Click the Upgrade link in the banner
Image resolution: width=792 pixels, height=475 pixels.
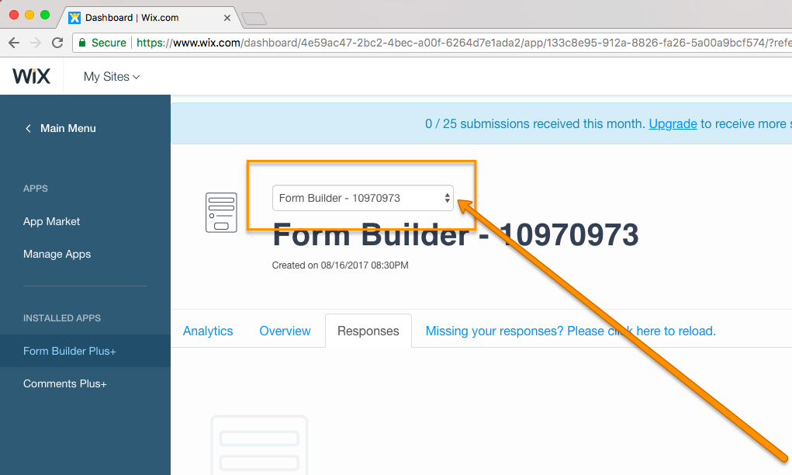[673, 124]
